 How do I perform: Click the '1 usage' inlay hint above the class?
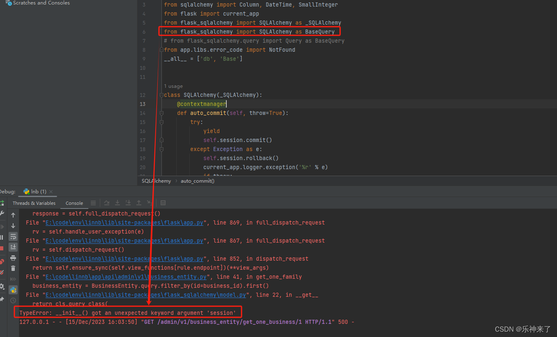click(x=173, y=86)
